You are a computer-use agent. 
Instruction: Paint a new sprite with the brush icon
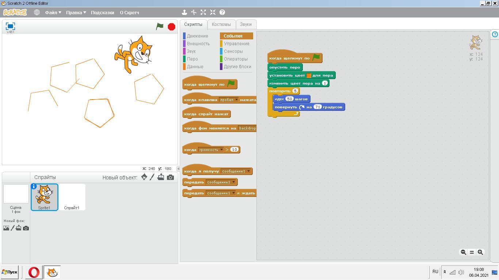pos(152,177)
